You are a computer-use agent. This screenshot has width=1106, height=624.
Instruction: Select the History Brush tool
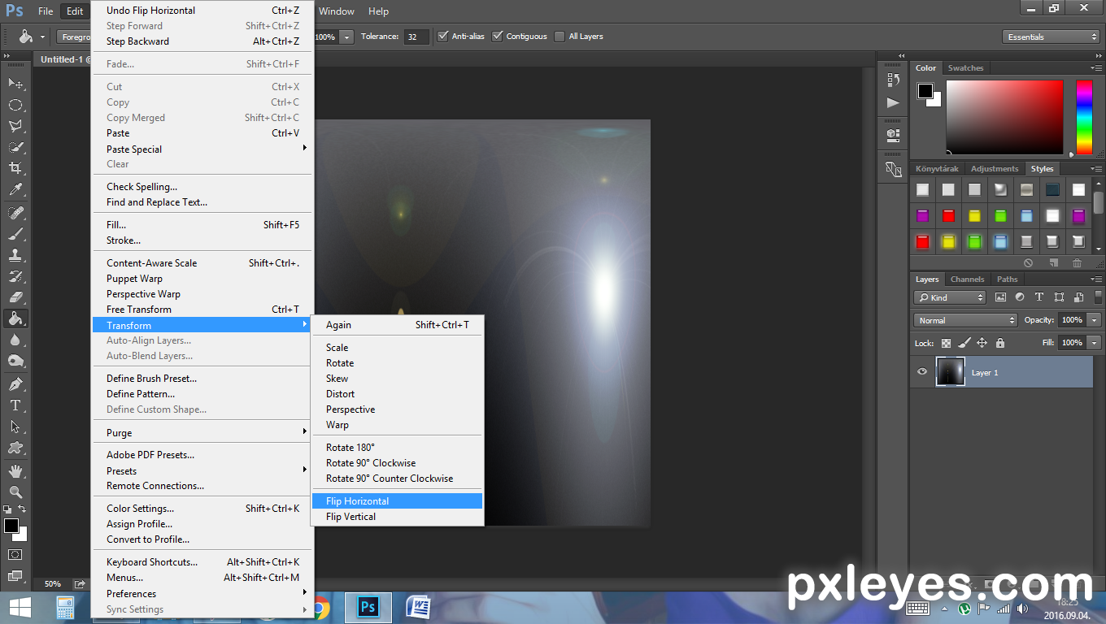tap(15, 275)
